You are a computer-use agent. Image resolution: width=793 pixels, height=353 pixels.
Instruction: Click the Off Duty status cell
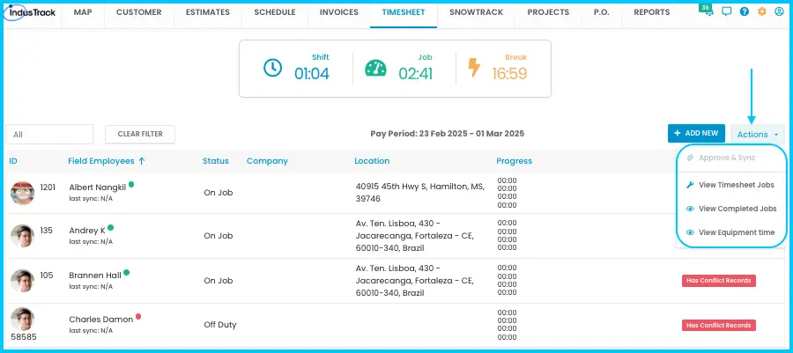220,325
